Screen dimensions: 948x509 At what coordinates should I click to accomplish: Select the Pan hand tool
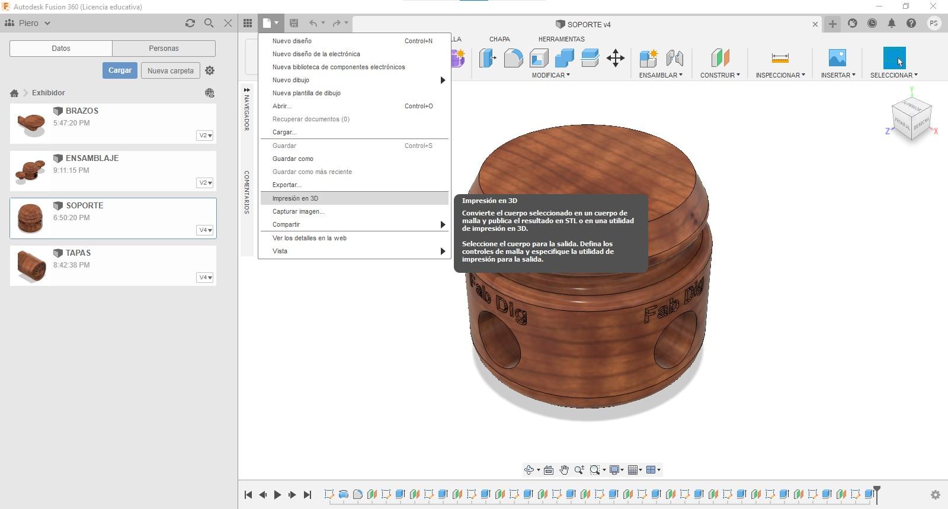[563, 470]
